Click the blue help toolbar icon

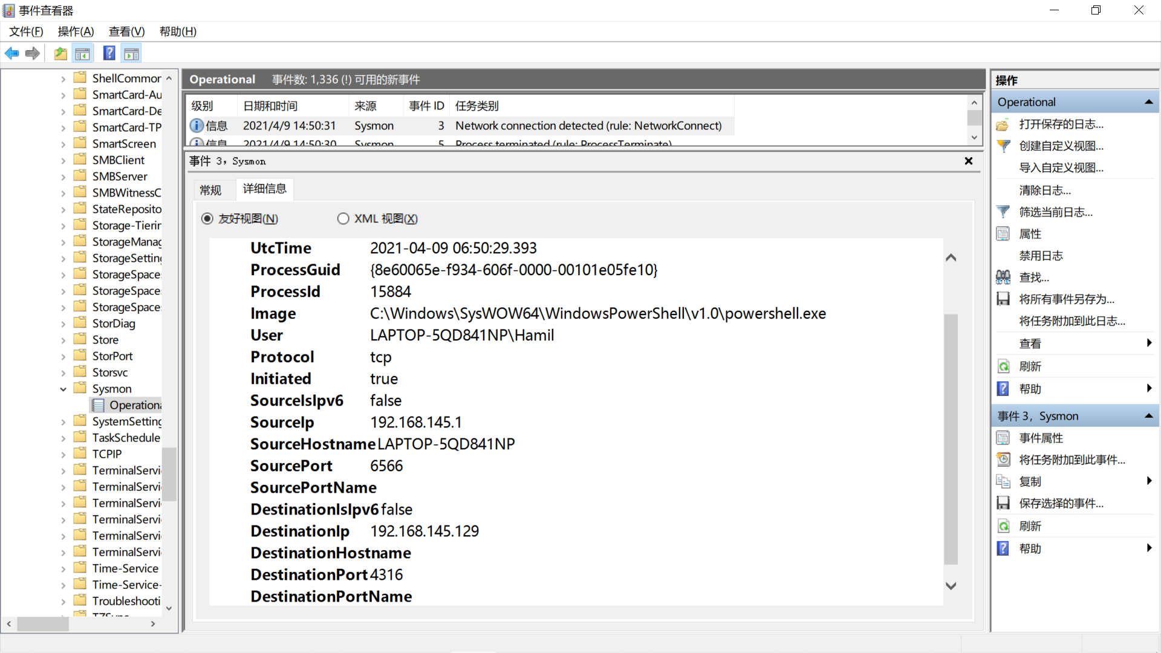pyautogui.click(x=109, y=54)
